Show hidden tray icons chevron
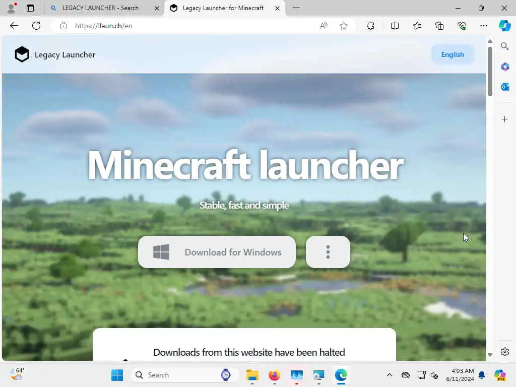 click(x=390, y=375)
